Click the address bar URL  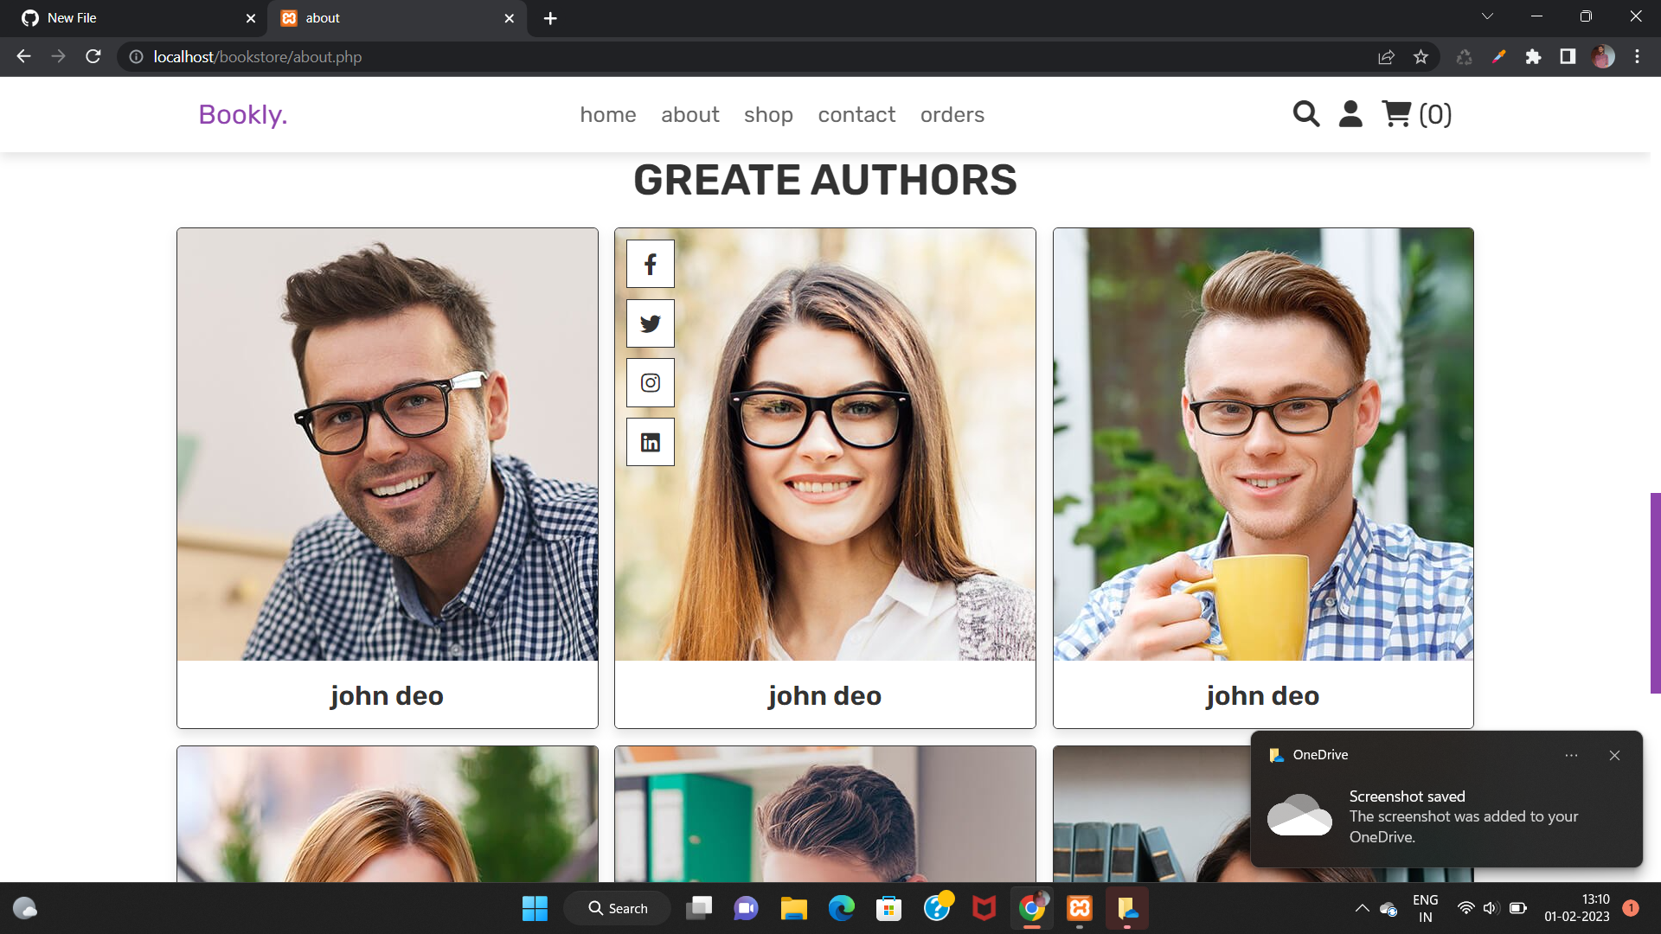pos(258,56)
